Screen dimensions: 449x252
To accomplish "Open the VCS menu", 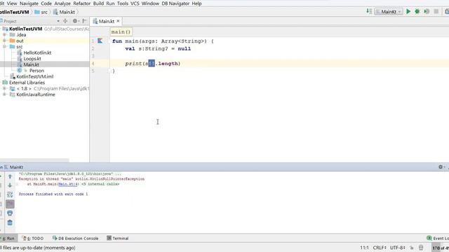I will (135, 3).
